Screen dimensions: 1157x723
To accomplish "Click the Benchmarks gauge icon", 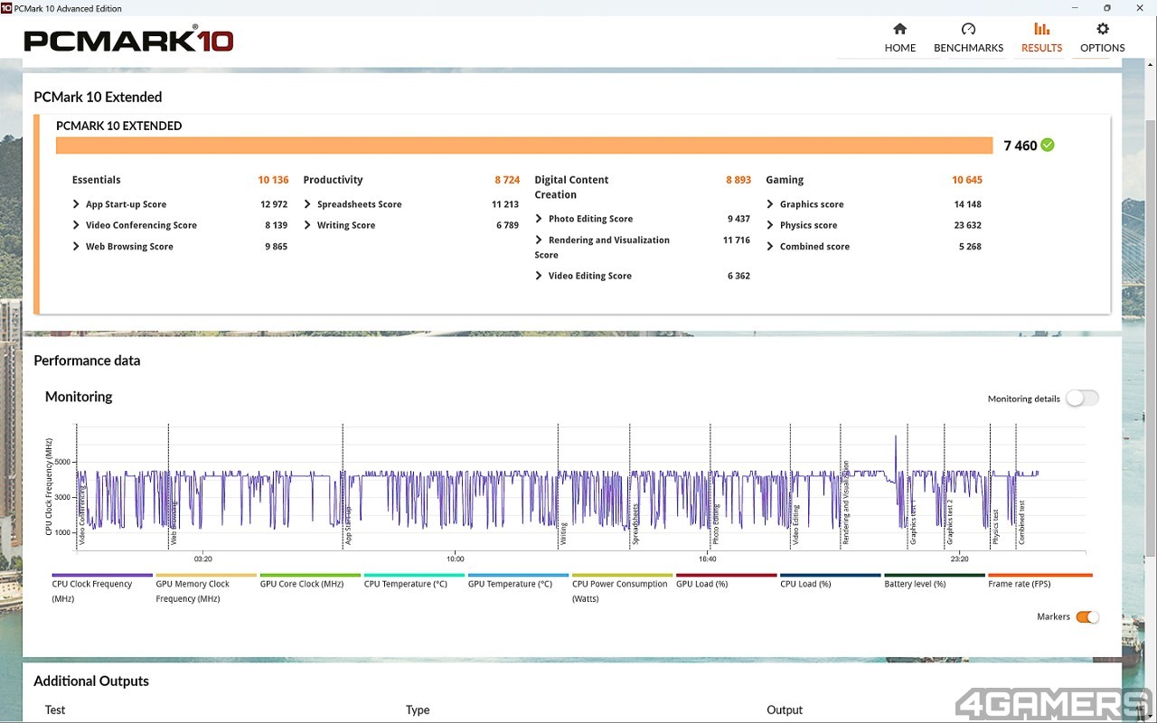I will 968,29.
